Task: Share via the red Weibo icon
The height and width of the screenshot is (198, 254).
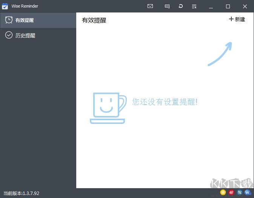Action: tap(231, 192)
